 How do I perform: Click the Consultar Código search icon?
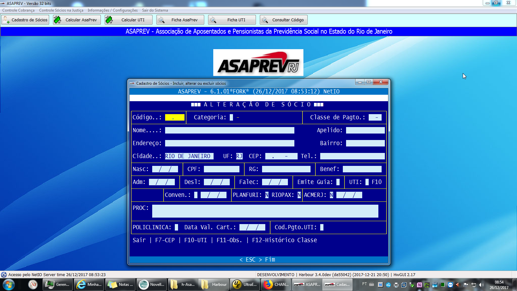pos(265,20)
